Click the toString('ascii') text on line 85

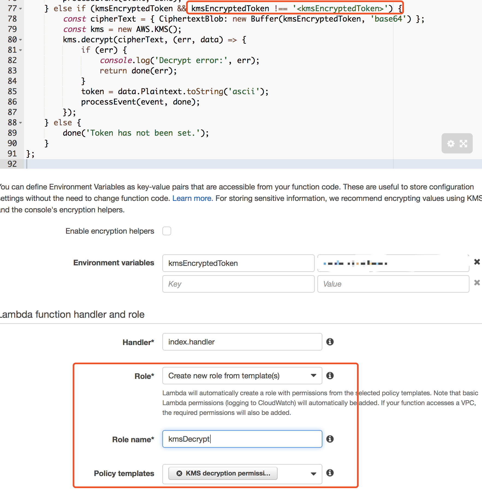[225, 91]
